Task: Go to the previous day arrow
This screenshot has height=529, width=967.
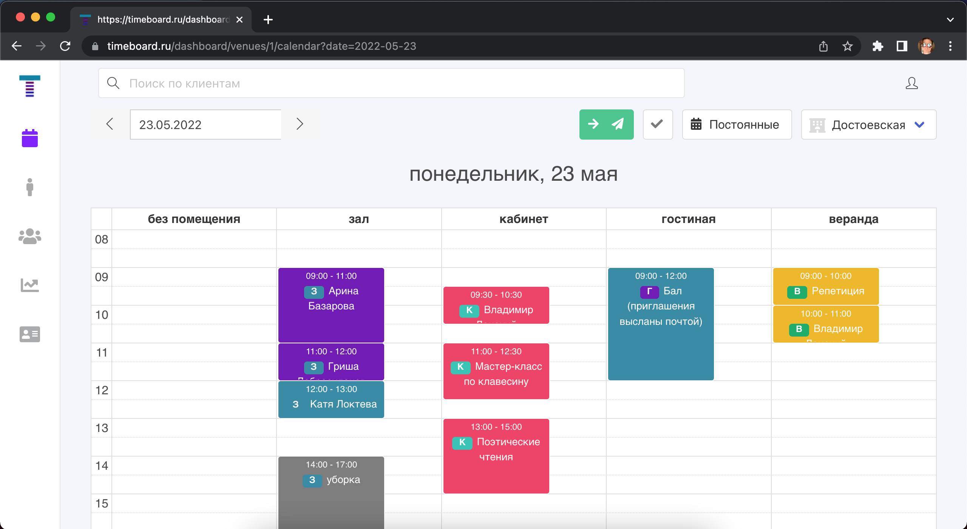Action: tap(110, 124)
